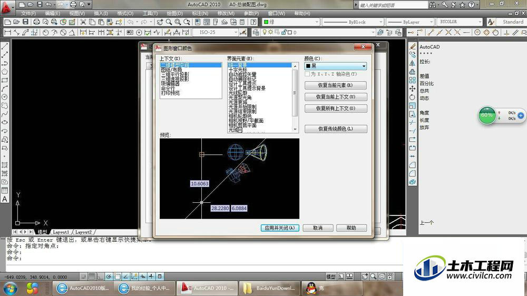The image size is (527, 296).
Task: Click 应用并关闭(A) button
Action: pyautogui.click(x=280, y=228)
